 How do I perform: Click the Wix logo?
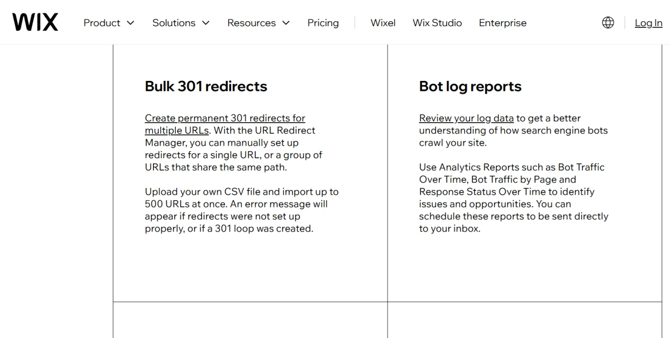pyautogui.click(x=35, y=22)
